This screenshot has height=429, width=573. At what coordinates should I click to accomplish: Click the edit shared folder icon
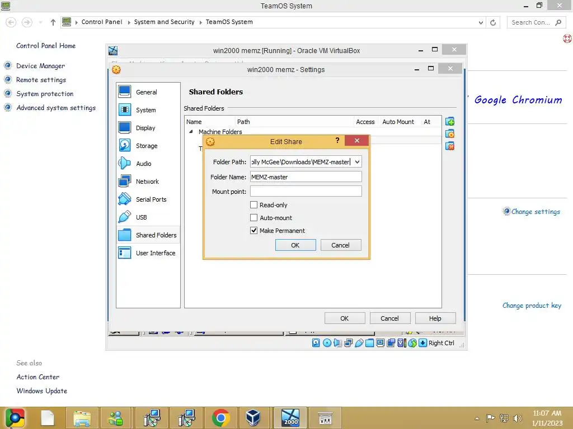tap(450, 134)
